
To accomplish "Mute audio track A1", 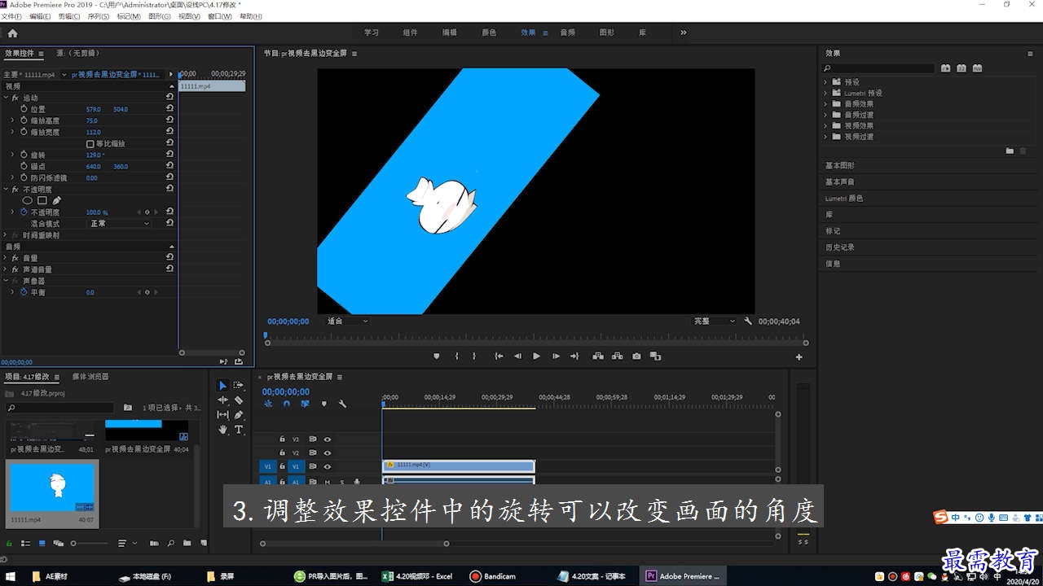I will pyautogui.click(x=327, y=482).
